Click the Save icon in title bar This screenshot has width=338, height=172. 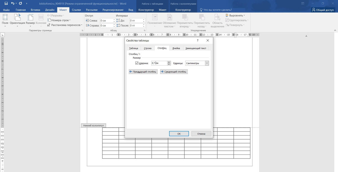(6, 3)
